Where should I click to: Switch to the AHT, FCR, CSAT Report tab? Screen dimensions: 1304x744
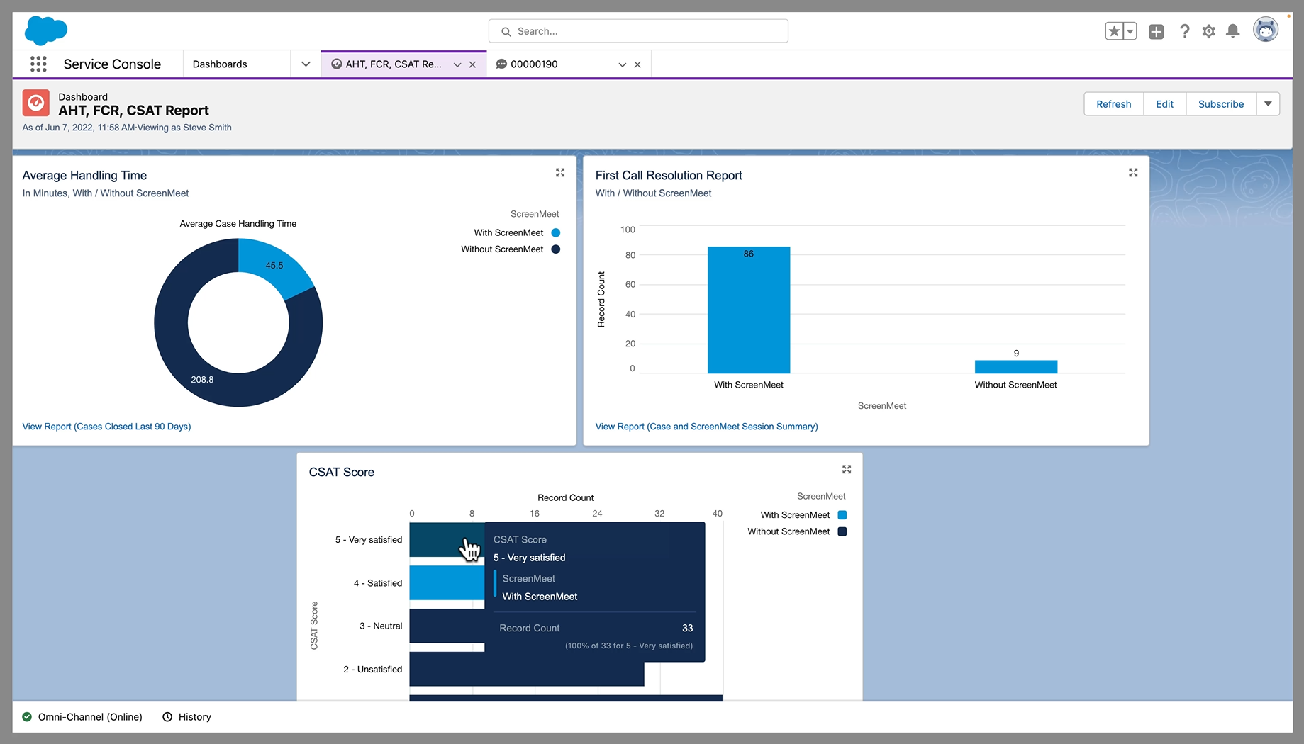tap(394, 64)
